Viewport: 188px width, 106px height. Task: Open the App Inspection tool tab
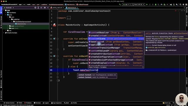tap(56, 103)
